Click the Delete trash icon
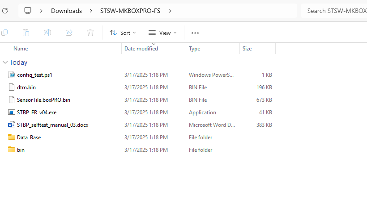Image resolution: width=367 pixels, height=221 pixels. (90, 33)
